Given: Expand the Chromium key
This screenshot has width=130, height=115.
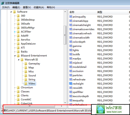Looking at the screenshot, I should pyautogui.click(x=15, y=88).
